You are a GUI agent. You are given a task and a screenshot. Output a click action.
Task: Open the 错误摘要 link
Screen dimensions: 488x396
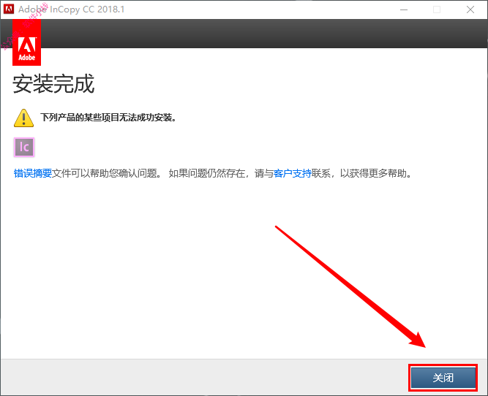click(x=33, y=173)
